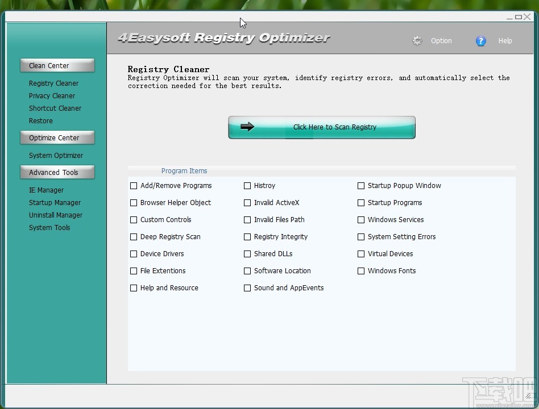Viewport: 539px width, 409px height.
Task: Check Sound and AppEvents option
Action: click(247, 288)
